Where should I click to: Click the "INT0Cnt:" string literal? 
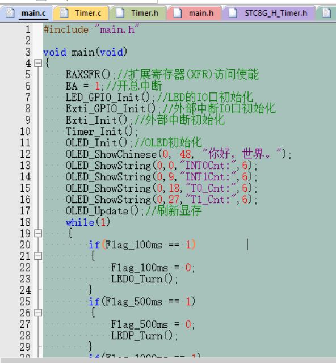point(208,166)
